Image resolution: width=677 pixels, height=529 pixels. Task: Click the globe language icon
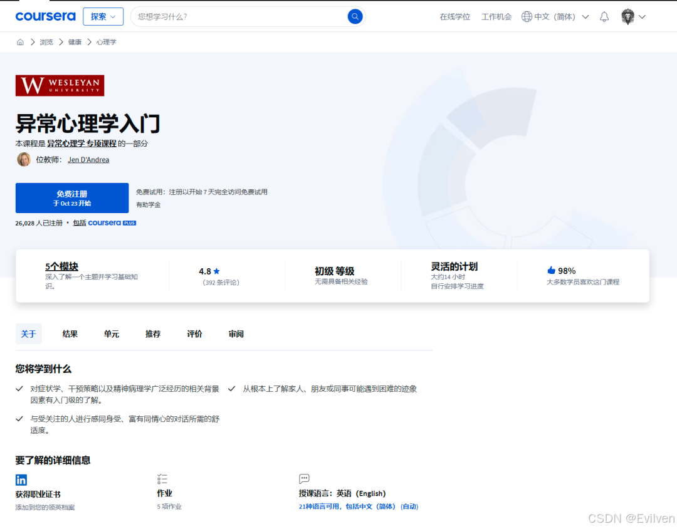click(x=527, y=16)
